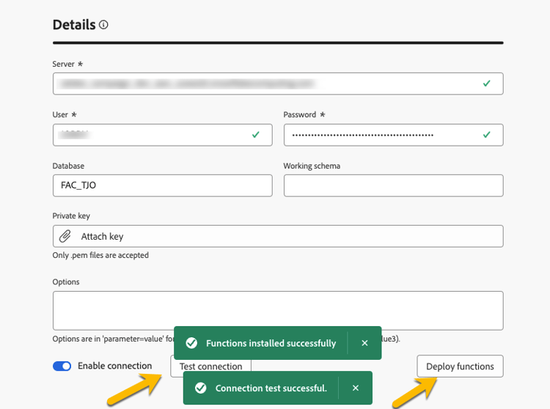Image resolution: width=550 pixels, height=409 pixels.
Task: Click the Server field green validation checkmark
Action: pyautogui.click(x=486, y=84)
